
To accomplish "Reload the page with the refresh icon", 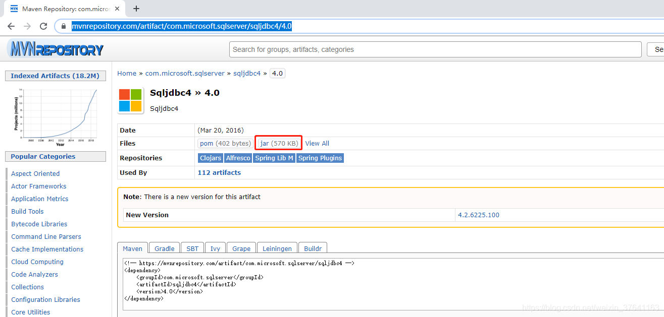I will 43,25.
